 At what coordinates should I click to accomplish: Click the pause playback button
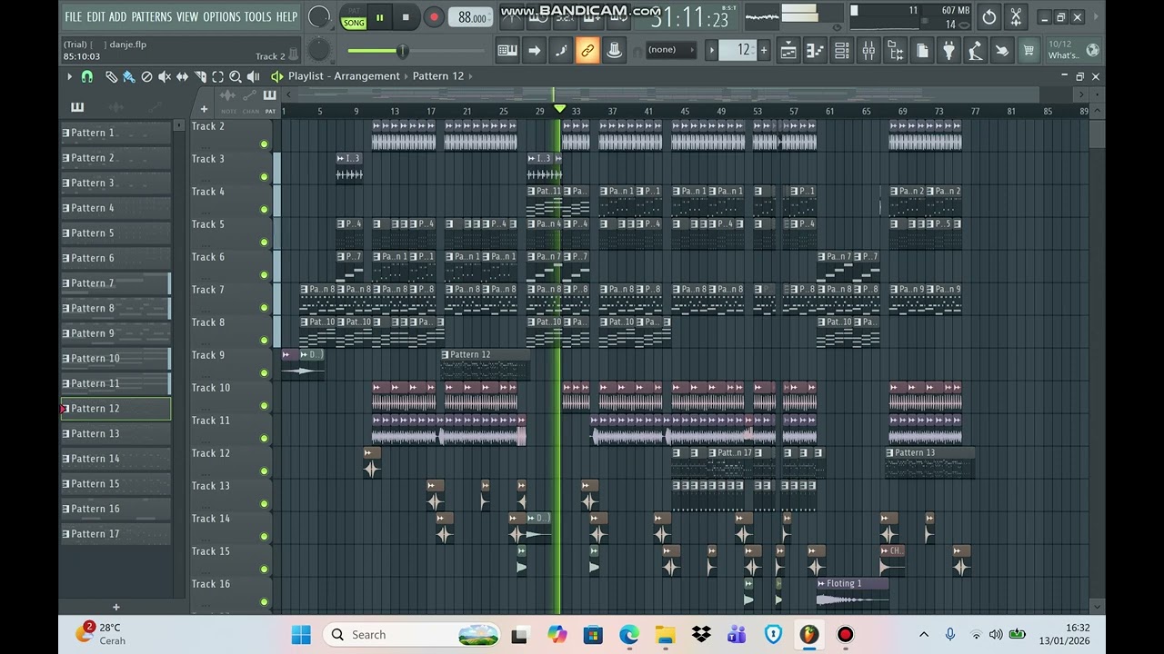(380, 17)
